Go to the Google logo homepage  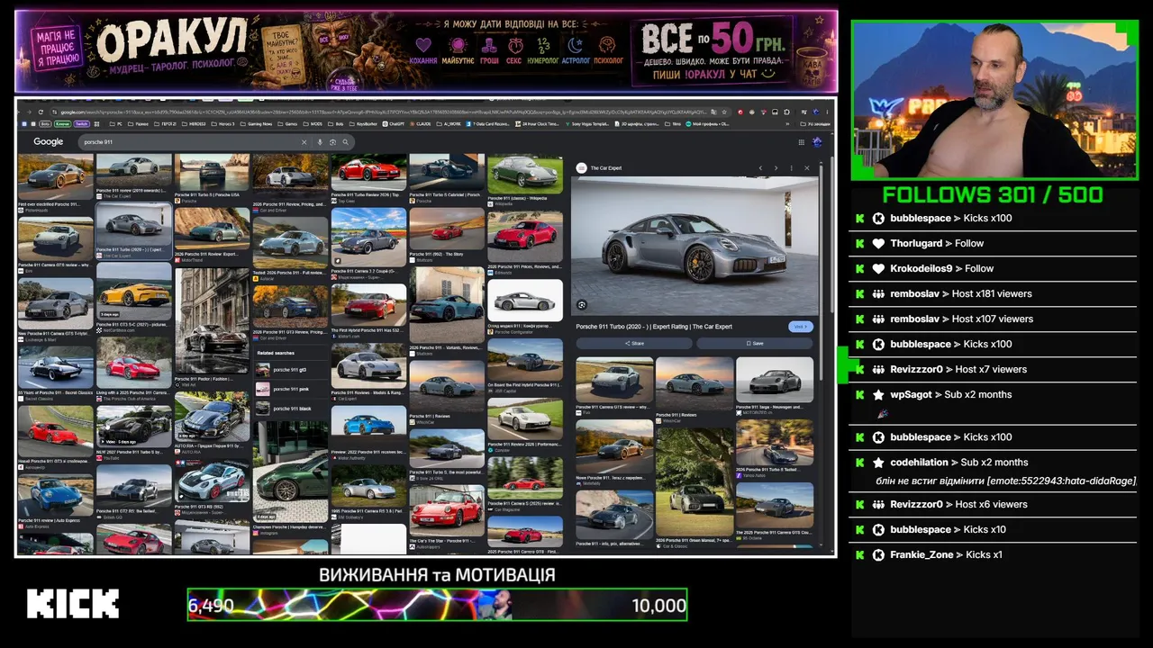pos(49,142)
